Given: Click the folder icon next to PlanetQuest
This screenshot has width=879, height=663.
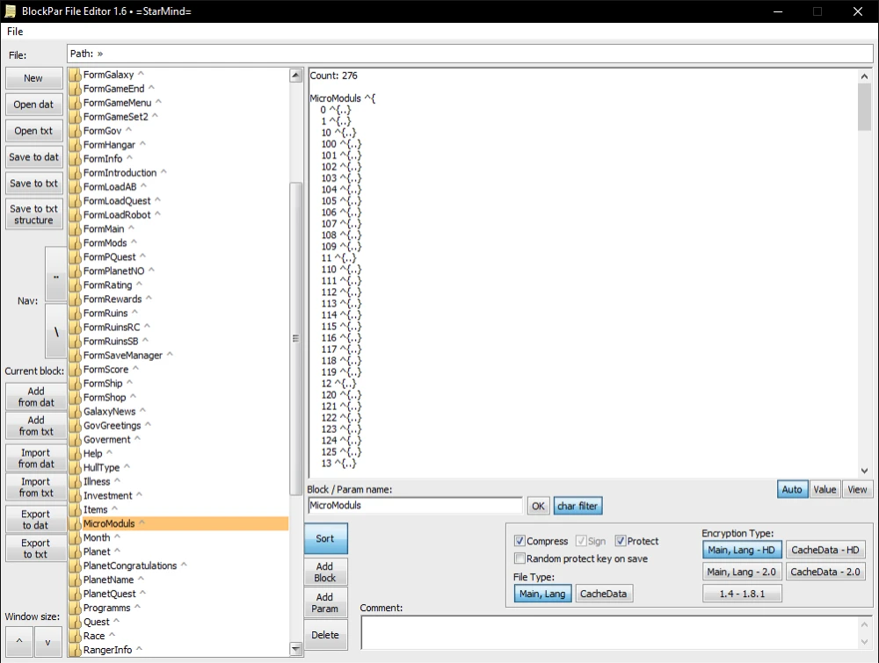Looking at the screenshot, I should [75, 595].
